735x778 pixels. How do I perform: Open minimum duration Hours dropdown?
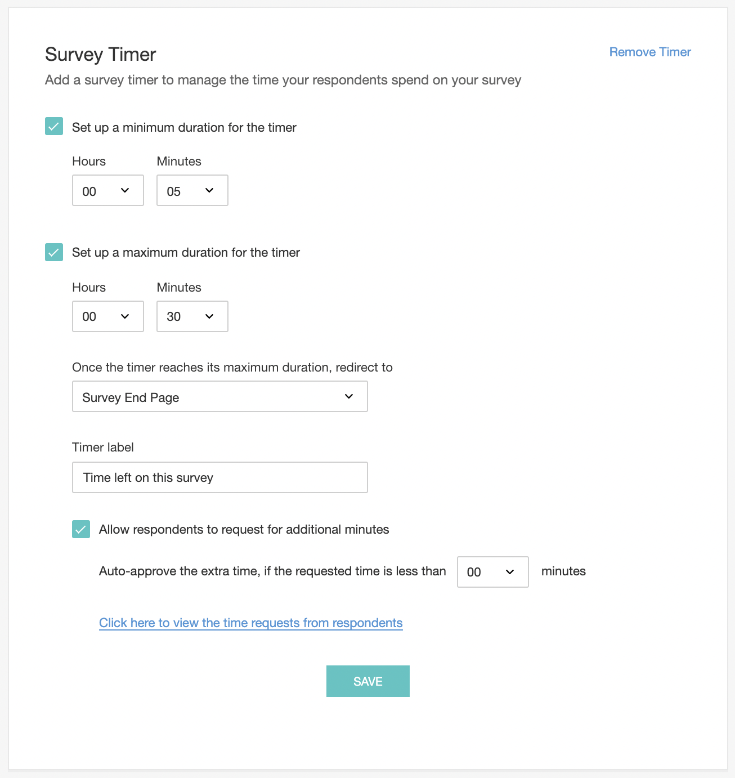(108, 190)
